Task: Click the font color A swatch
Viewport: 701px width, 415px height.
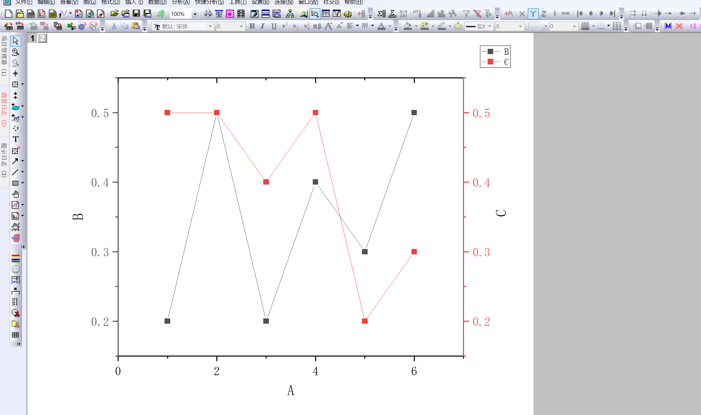Action: (x=382, y=26)
